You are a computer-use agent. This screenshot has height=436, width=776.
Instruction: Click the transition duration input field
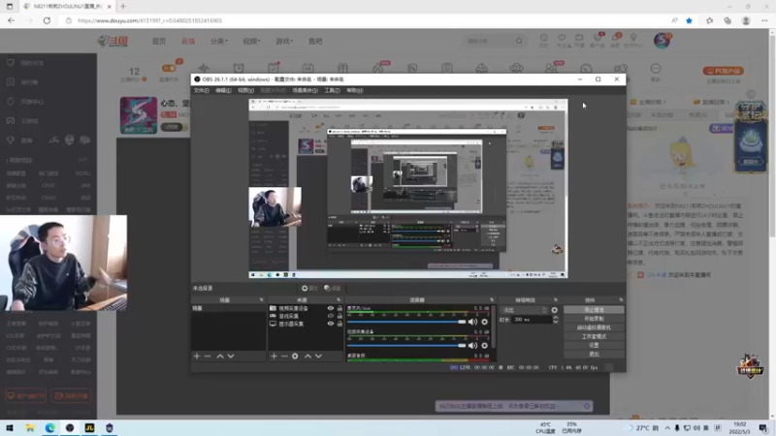[532, 320]
